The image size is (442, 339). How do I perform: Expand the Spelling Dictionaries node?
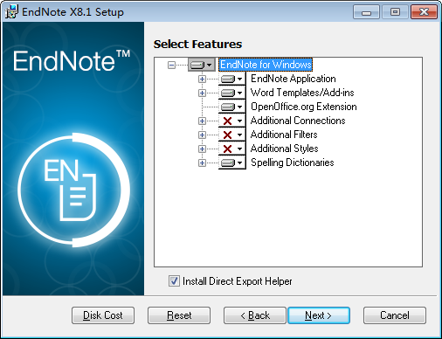coord(202,163)
